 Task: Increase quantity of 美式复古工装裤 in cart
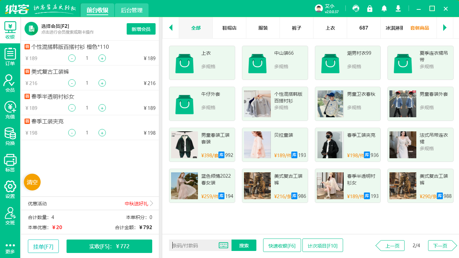point(102,83)
